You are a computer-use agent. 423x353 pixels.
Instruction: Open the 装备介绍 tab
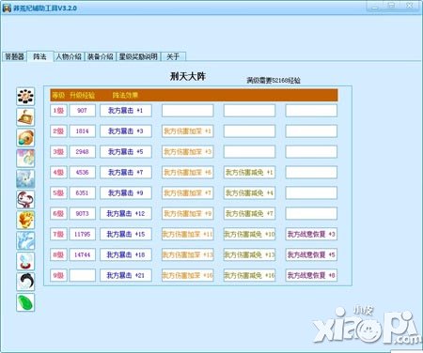[x=101, y=56]
